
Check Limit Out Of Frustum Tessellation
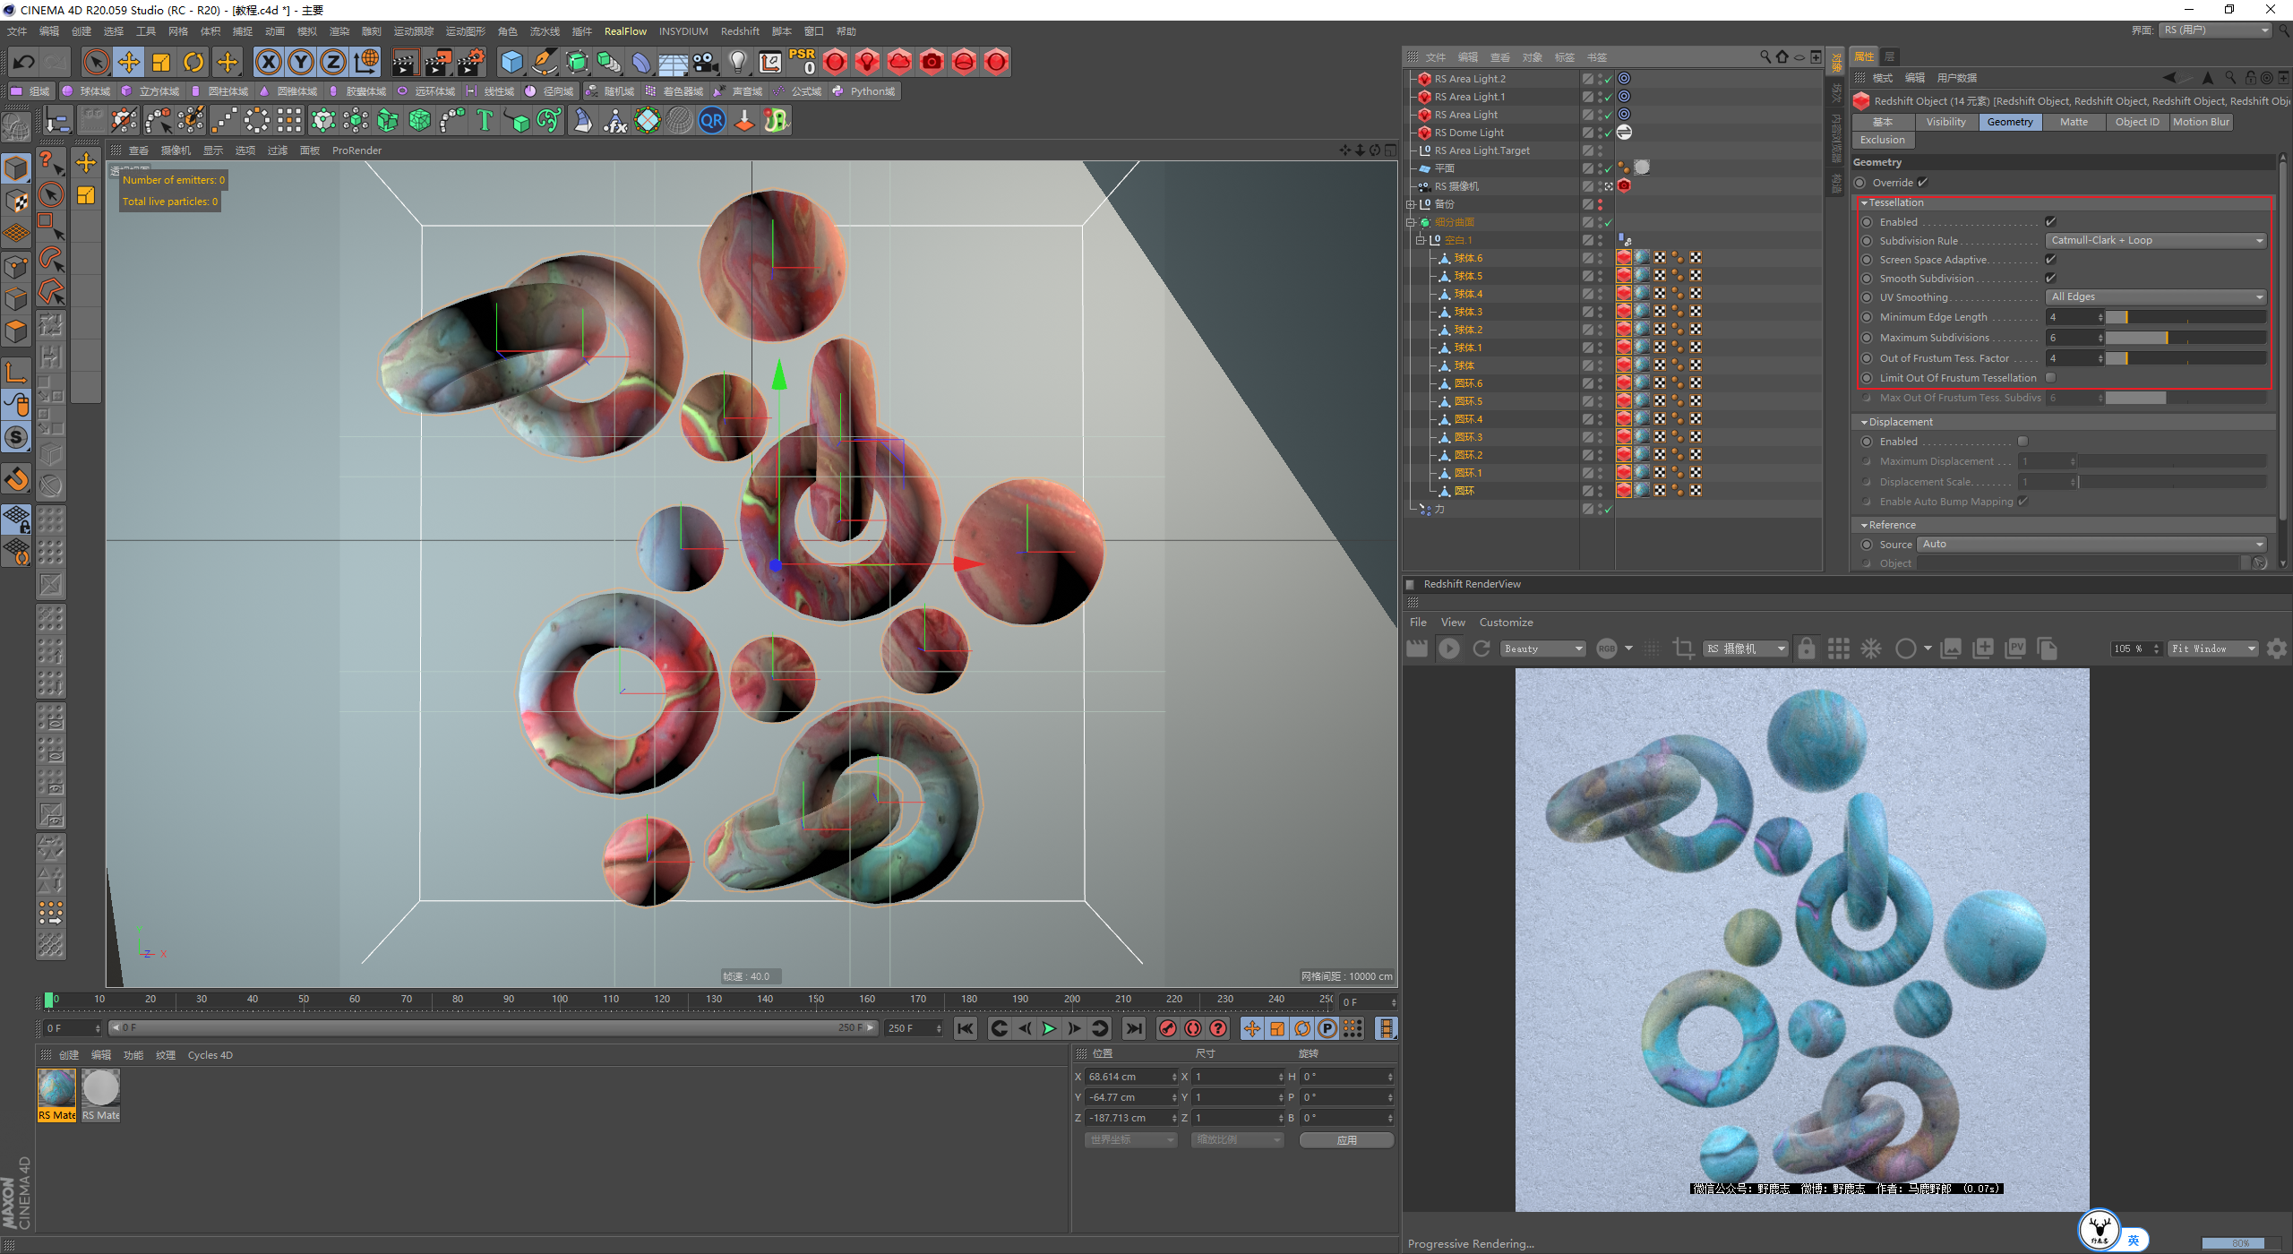2050,378
